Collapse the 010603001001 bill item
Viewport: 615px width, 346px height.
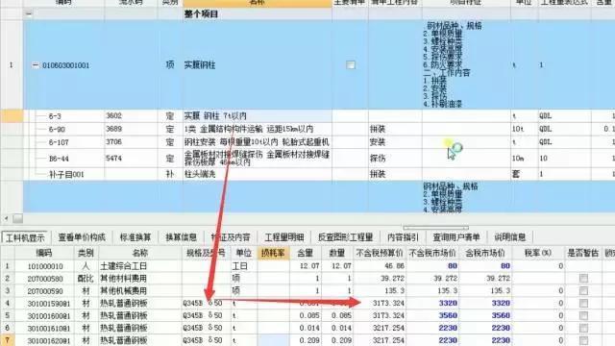[x=36, y=65]
